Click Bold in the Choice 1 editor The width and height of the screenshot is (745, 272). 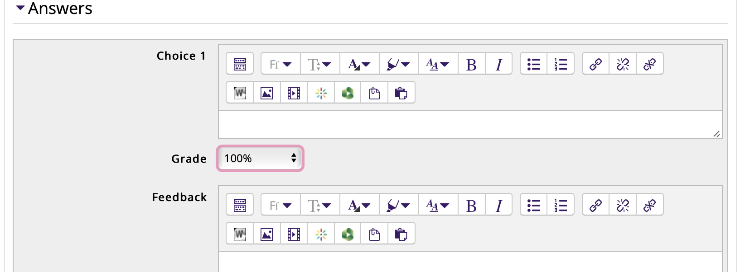(x=472, y=64)
